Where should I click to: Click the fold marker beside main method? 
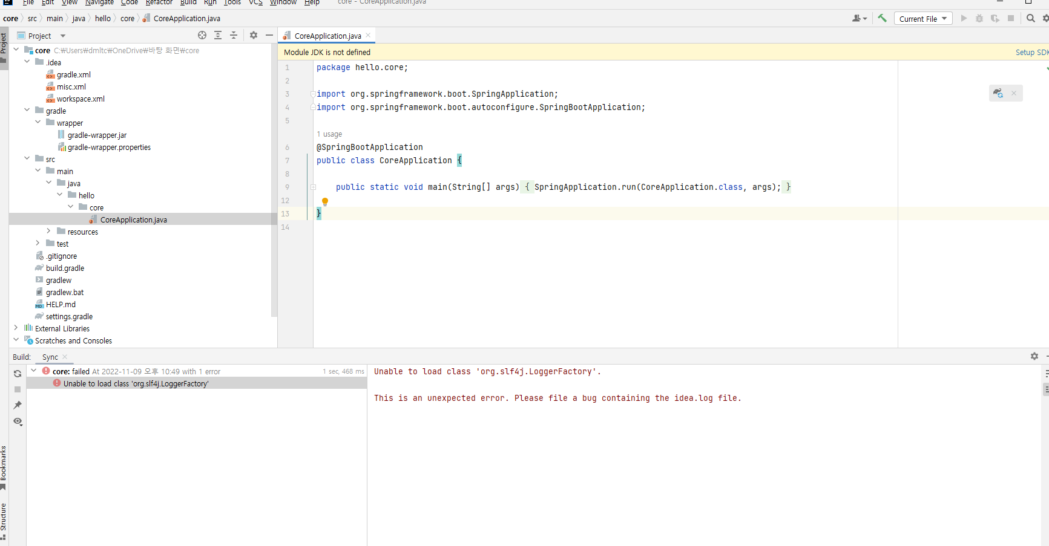[314, 187]
